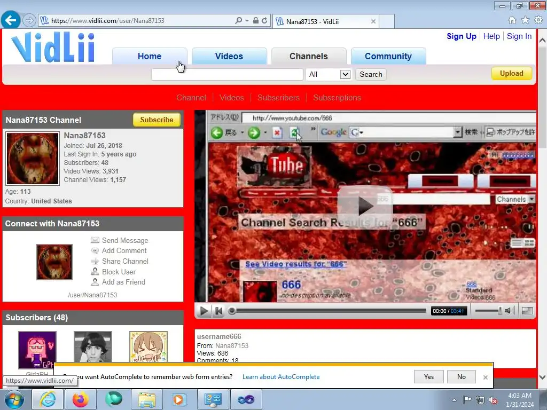Open the anime girl subscriber avatar
This screenshot has width=547, height=410.
149,347
